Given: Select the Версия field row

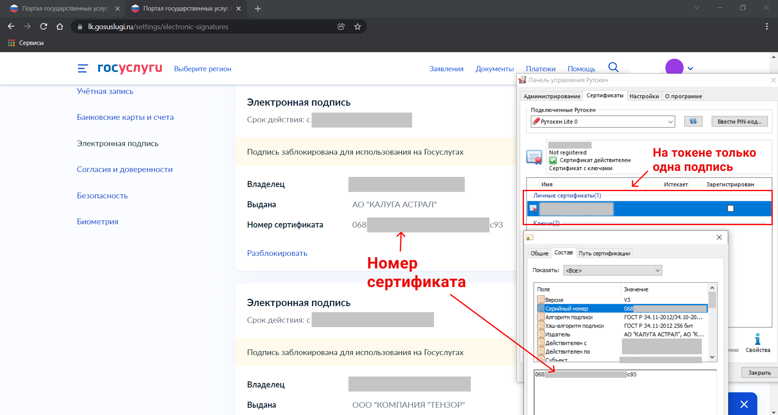Looking at the screenshot, I should click(622, 300).
